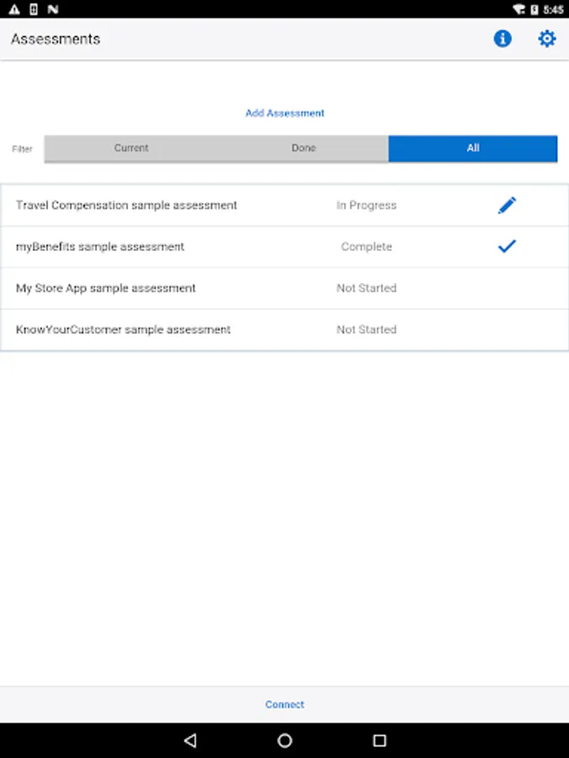Click Not Started status for My Store App
This screenshot has width=569, height=758.
click(367, 288)
